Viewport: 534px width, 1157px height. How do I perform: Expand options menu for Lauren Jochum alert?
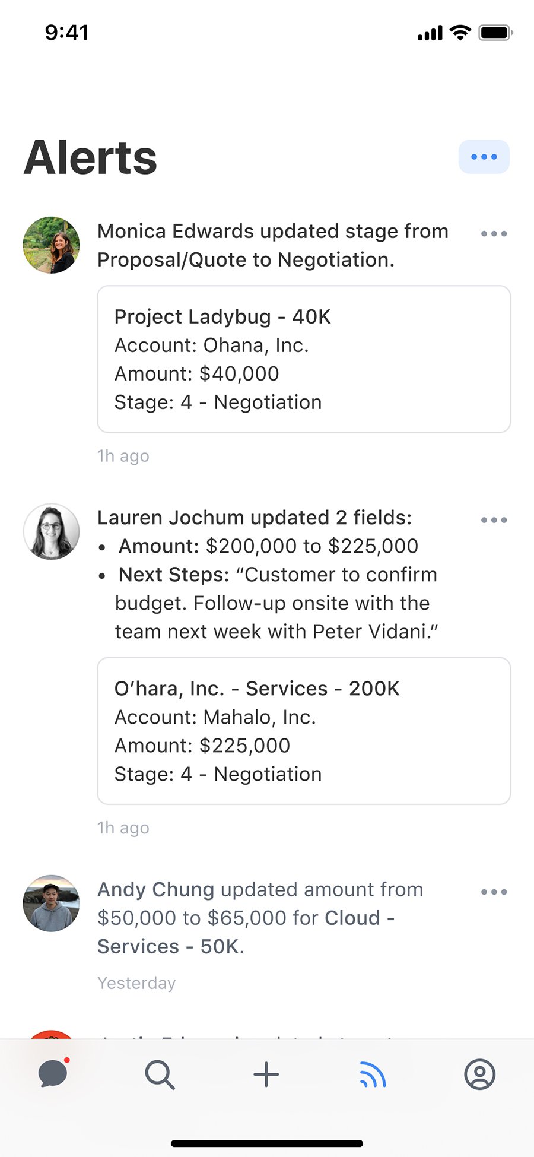point(494,520)
